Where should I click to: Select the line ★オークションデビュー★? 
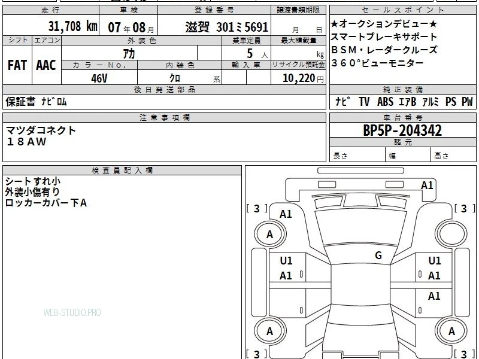click(384, 23)
